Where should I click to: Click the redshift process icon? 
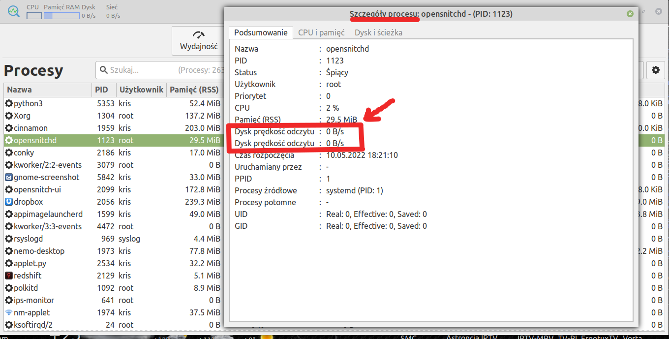[x=9, y=276]
